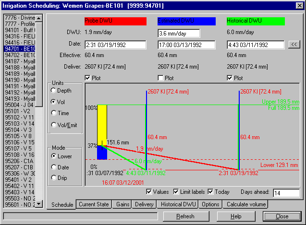Click the Historical date field 4:43 03/11/1992
The width and height of the screenshot is (306, 225).
click(256, 45)
